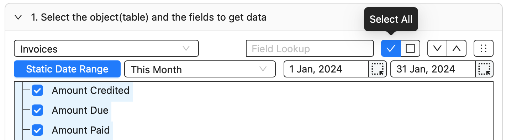Open the Invoices object dropdown
This screenshot has height=140, width=506.
[x=106, y=48]
